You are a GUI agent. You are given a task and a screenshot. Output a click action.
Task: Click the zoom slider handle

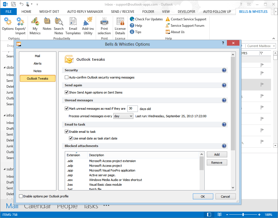(x=243, y=214)
